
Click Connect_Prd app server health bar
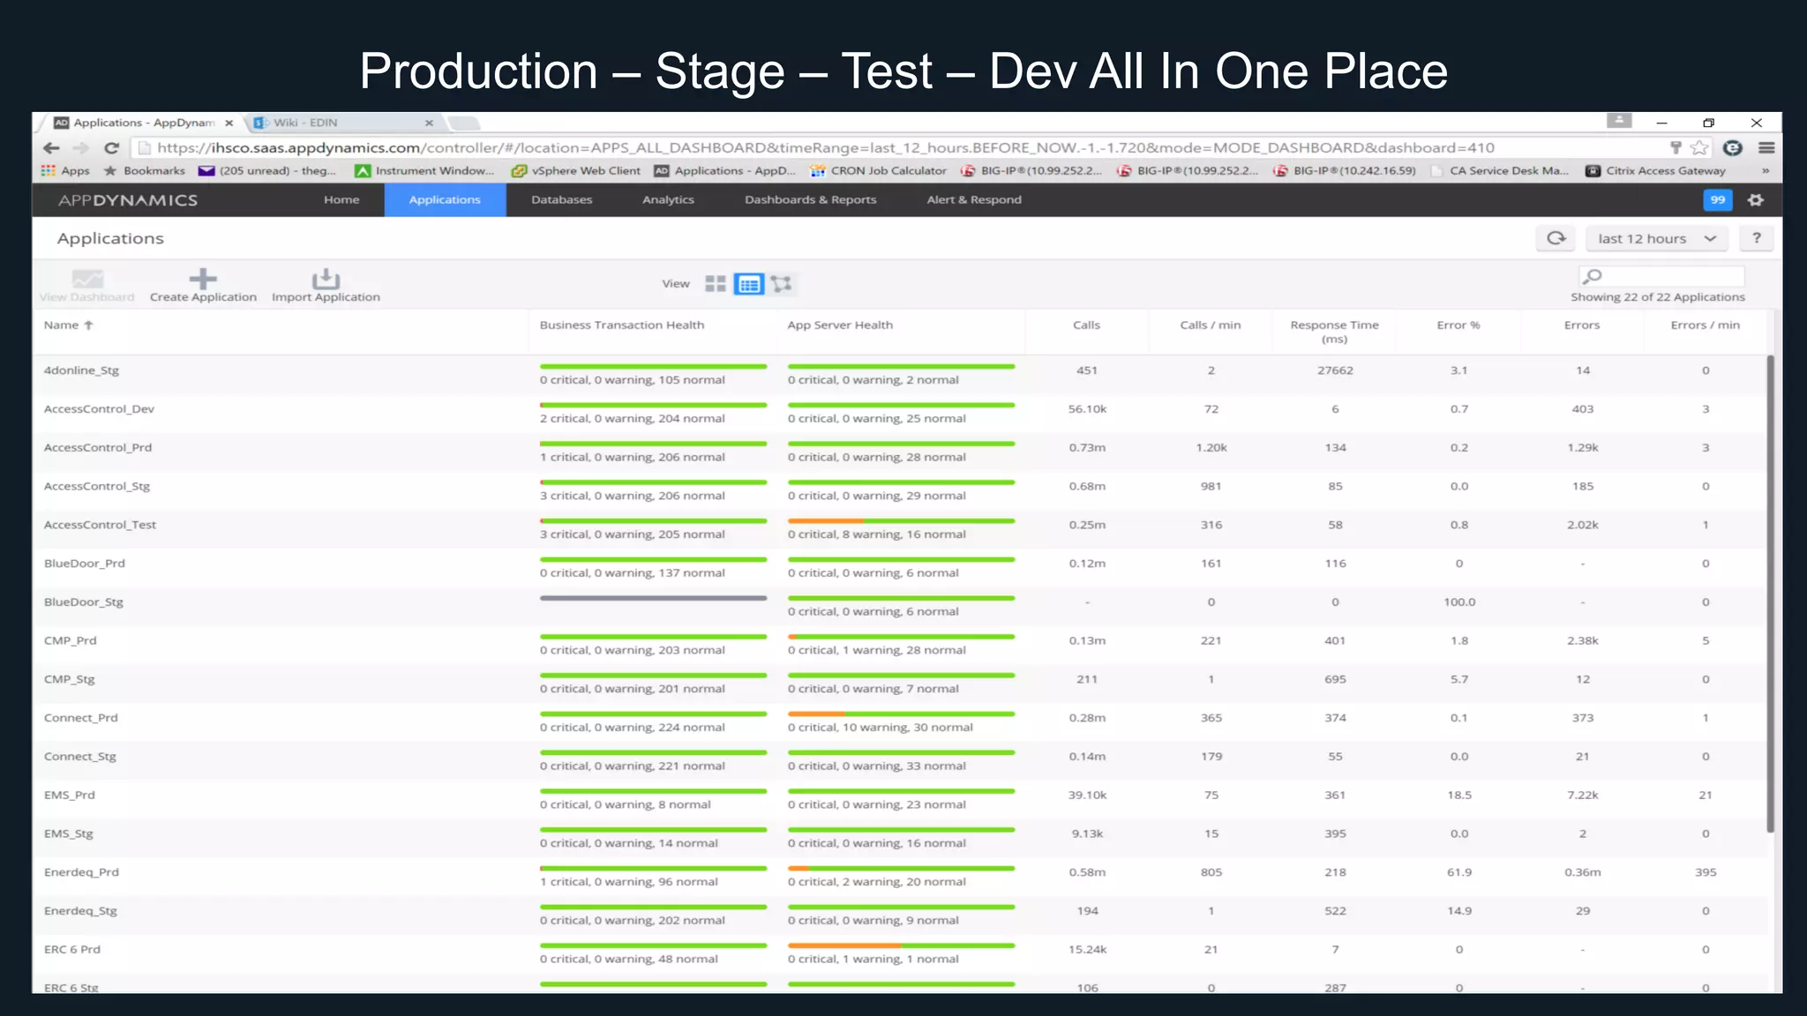click(x=902, y=713)
